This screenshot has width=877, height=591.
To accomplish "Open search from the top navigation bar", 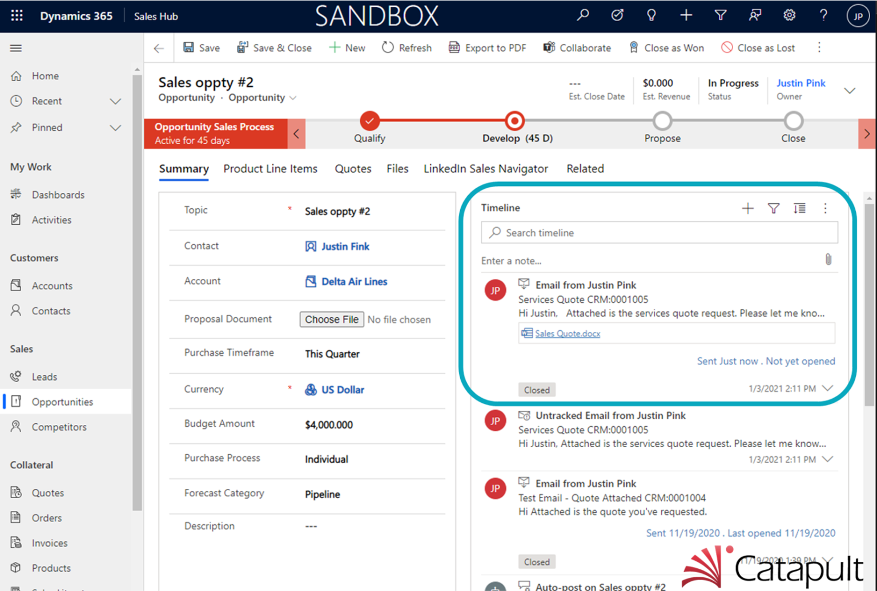I will pos(583,15).
